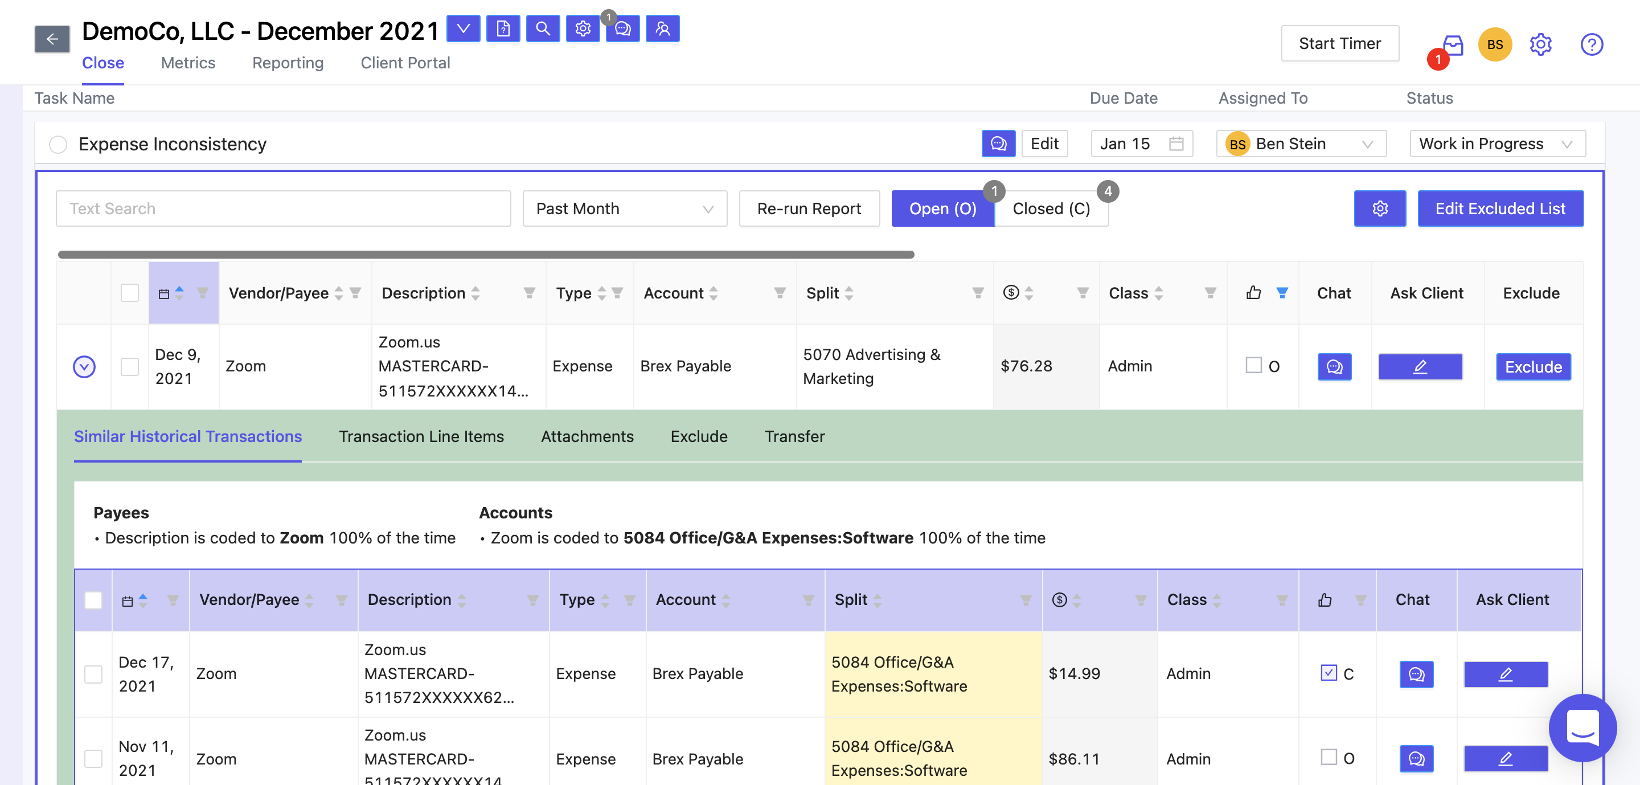This screenshot has width=1640, height=785.
Task: Click the active thumbs-up filter in main table
Action: pyautogui.click(x=1282, y=293)
